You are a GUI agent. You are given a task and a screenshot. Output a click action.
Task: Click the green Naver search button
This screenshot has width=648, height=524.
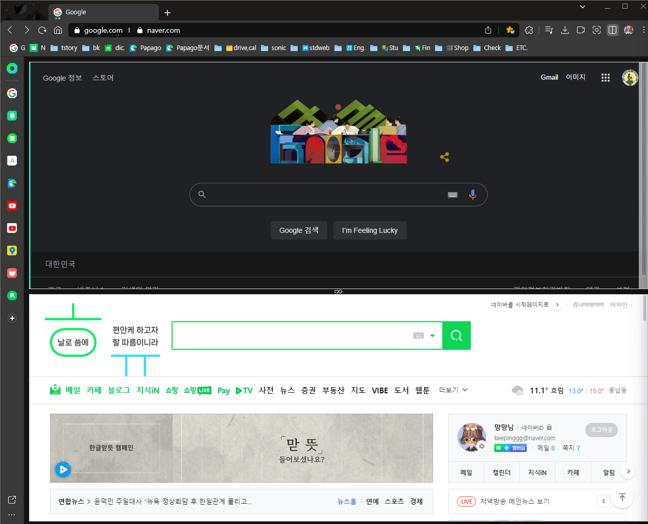point(457,336)
